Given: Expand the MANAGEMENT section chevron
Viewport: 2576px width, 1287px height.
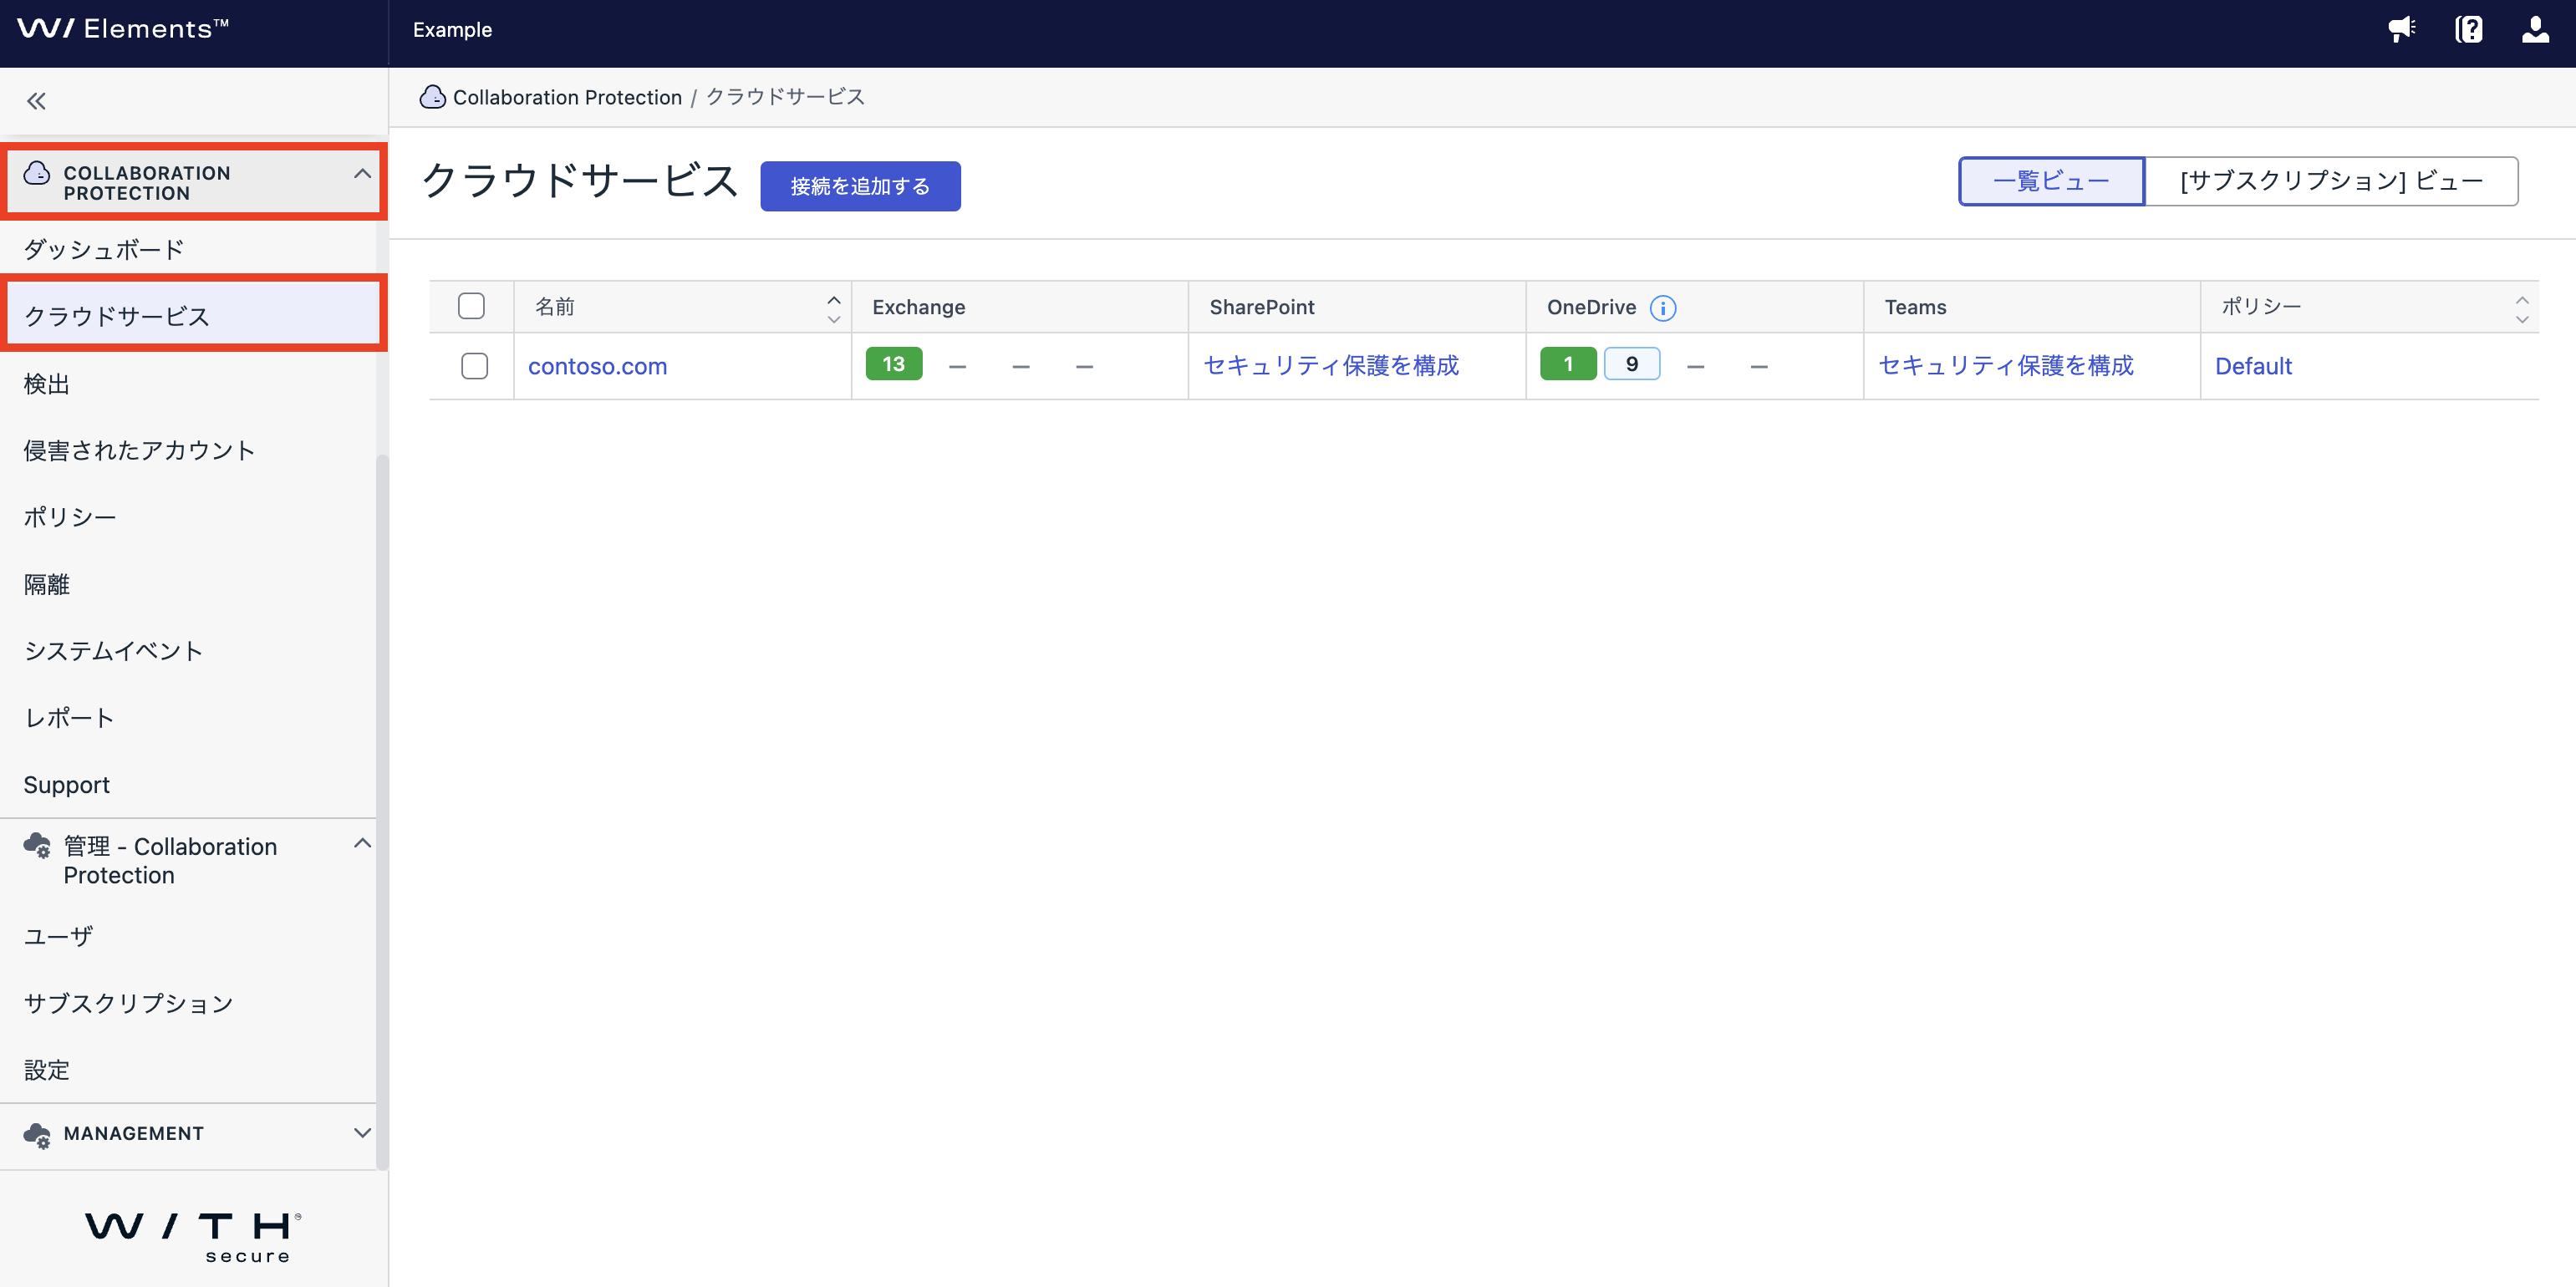Looking at the screenshot, I should pos(362,1133).
